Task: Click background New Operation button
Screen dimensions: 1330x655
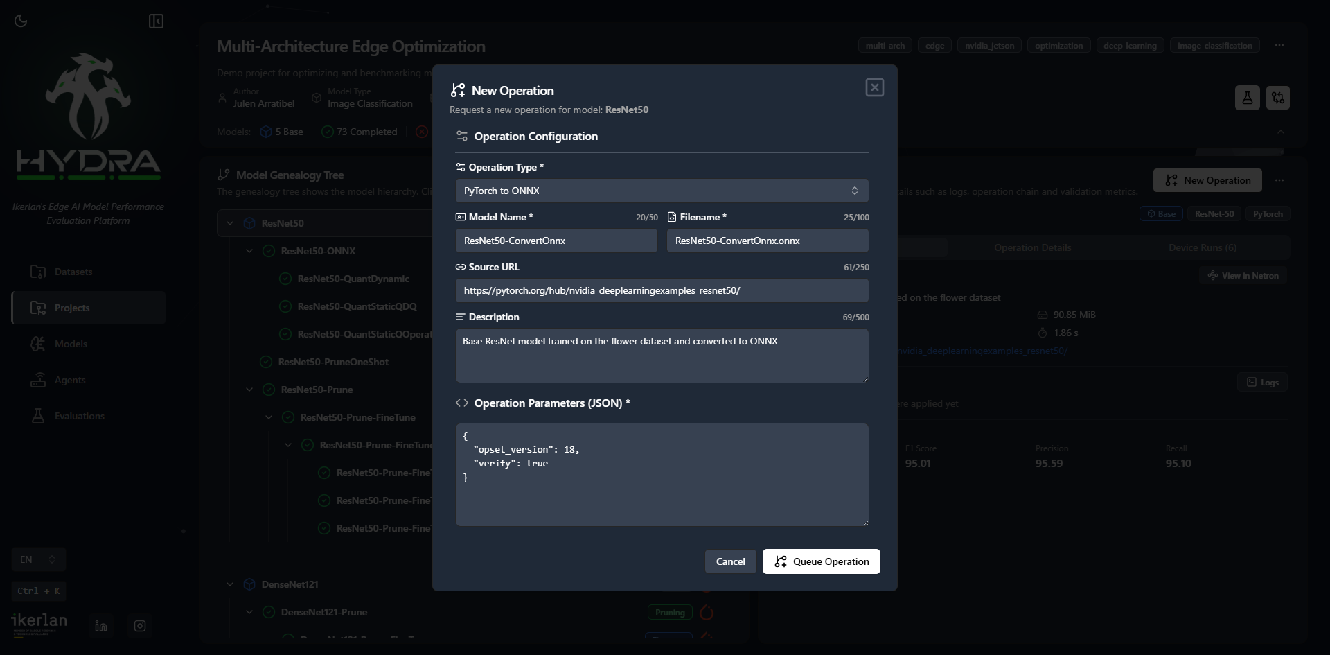Action: [x=1207, y=180]
